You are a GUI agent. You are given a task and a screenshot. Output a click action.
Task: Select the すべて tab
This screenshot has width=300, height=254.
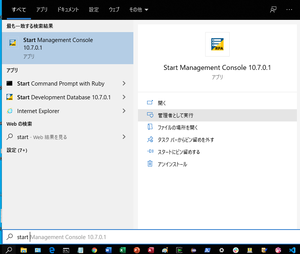tap(19, 10)
